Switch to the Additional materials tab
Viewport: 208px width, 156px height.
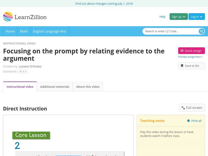point(55,87)
